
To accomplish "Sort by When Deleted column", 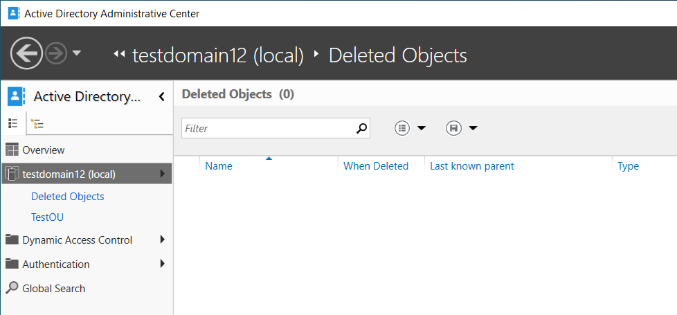I will coord(376,166).
